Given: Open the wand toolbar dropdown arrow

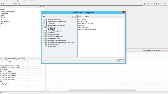Looking at the screenshot, I should [3, 4].
